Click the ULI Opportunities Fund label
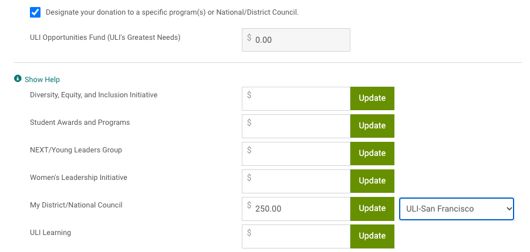This screenshot has width=530, height=252. point(105,38)
